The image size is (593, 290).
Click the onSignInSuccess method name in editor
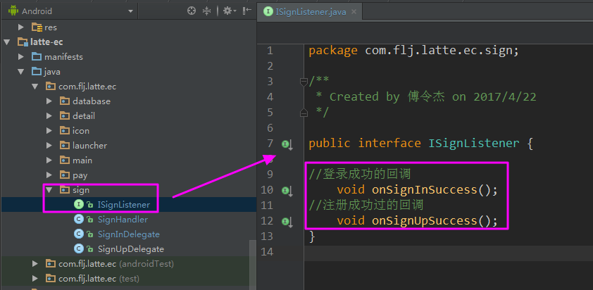click(425, 189)
